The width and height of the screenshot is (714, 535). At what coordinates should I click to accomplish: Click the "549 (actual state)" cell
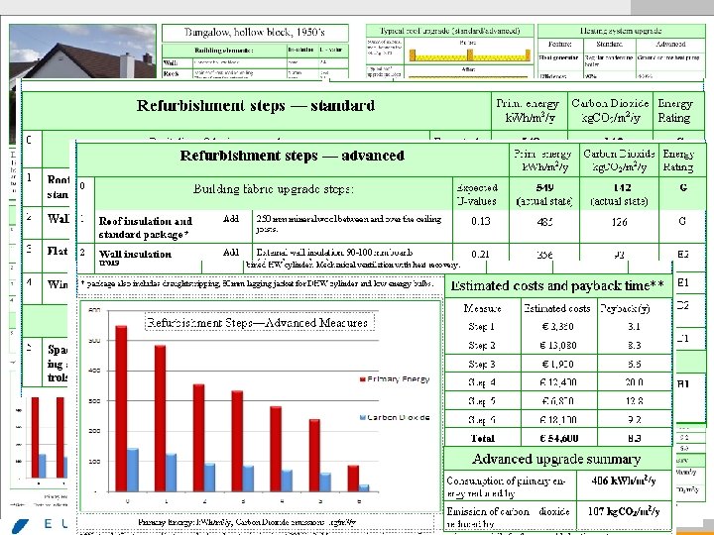click(x=544, y=194)
